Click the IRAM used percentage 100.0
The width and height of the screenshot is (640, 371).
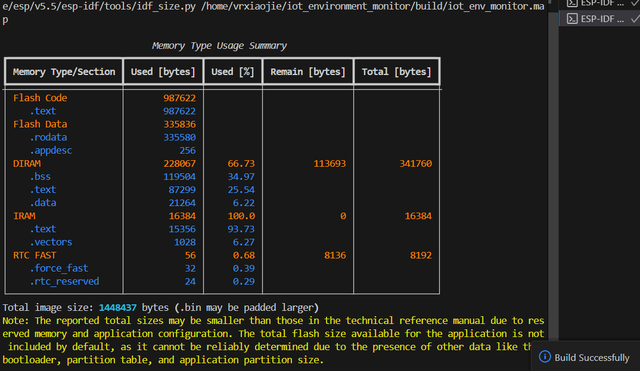[241, 216]
